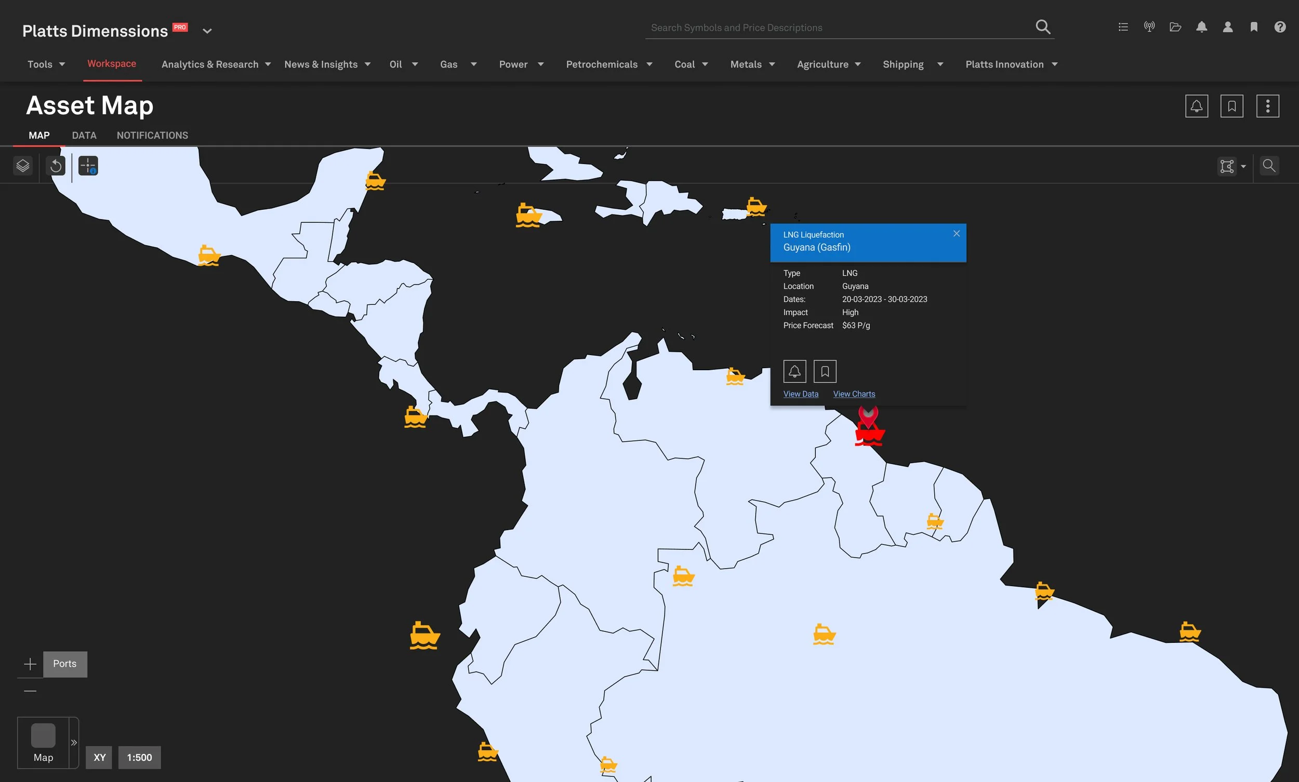This screenshot has width=1299, height=782.
Task: Click the zoom-in plus control
Action: tap(30, 664)
